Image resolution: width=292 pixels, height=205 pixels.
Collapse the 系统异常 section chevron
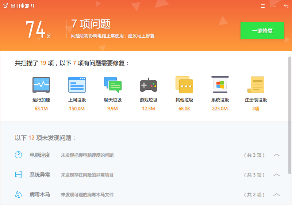(277, 175)
